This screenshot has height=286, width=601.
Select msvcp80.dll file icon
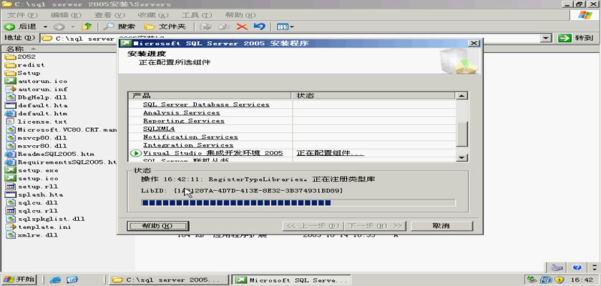point(11,137)
